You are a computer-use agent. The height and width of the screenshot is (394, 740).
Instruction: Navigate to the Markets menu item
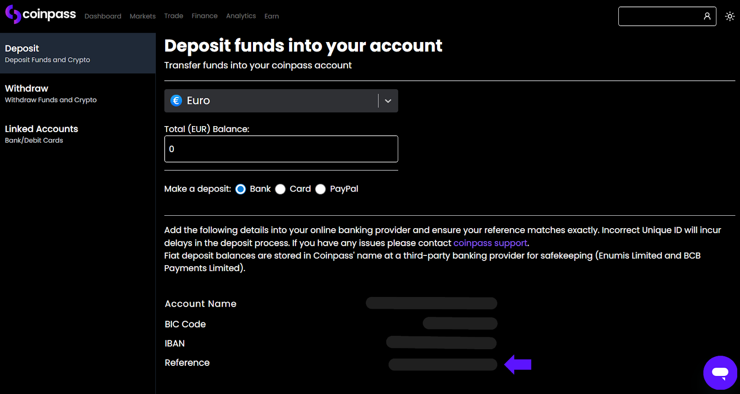click(142, 16)
